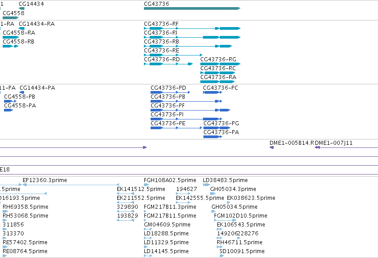This screenshot has height=258, width=378.
Task: Select EST FGH108A02.5prime
Action: click(146, 185)
